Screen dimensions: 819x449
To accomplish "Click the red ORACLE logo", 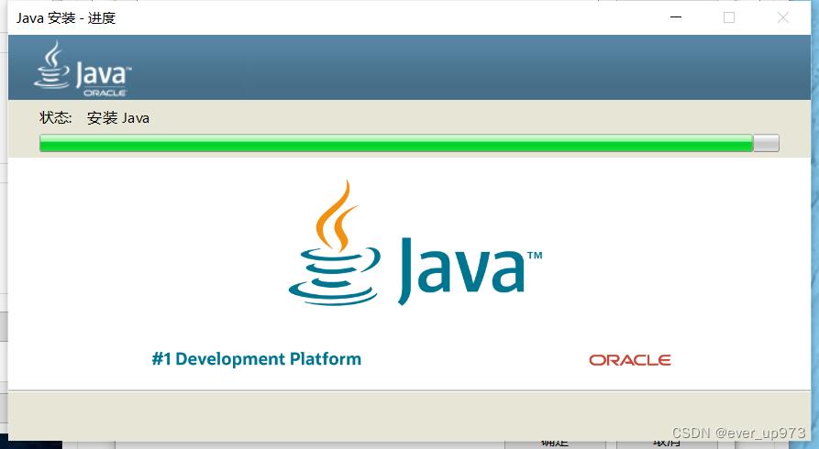I will point(630,360).
